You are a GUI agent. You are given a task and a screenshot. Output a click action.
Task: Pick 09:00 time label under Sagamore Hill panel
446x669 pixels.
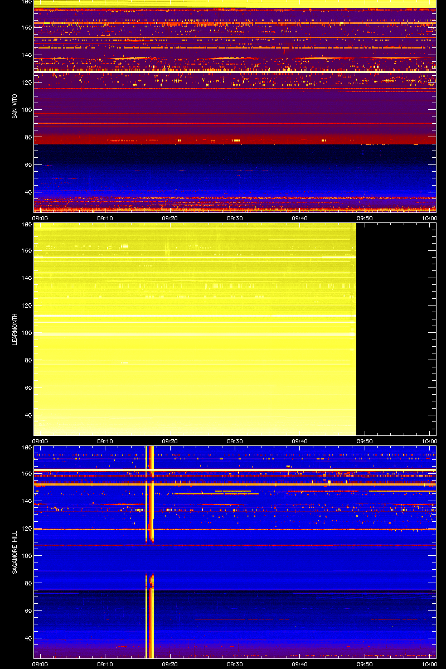click(x=40, y=665)
